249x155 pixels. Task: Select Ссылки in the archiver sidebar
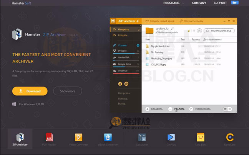coord(122,46)
